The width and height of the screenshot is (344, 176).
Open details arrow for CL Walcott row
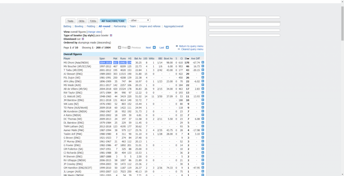pos(203,96)
